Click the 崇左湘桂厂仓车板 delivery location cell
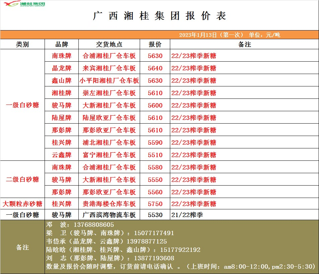Image resolution: width=319 pixels, height=274 pixels. [109, 93]
